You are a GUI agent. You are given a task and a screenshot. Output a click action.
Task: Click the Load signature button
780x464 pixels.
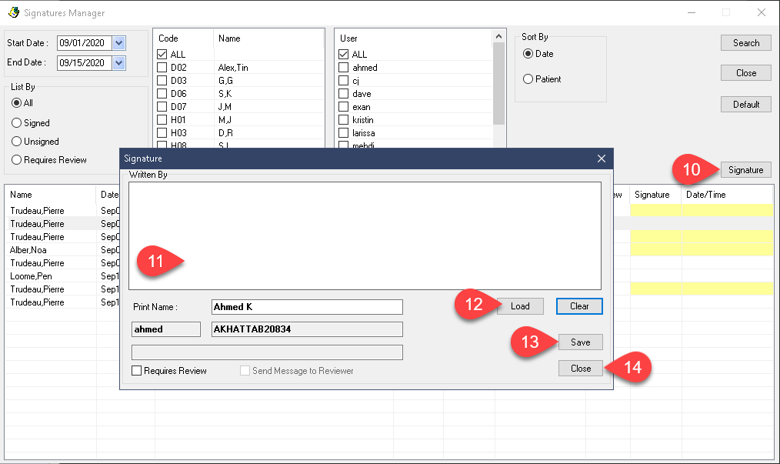click(520, 306)
